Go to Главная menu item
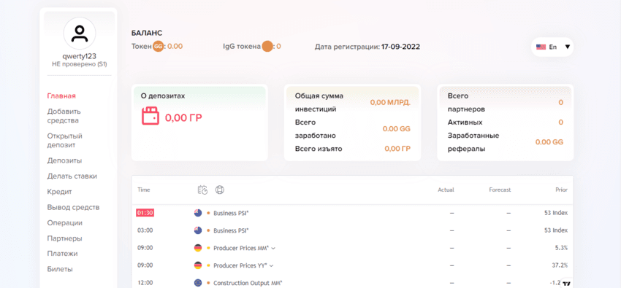621x288 pixels. tap(61, 96)
